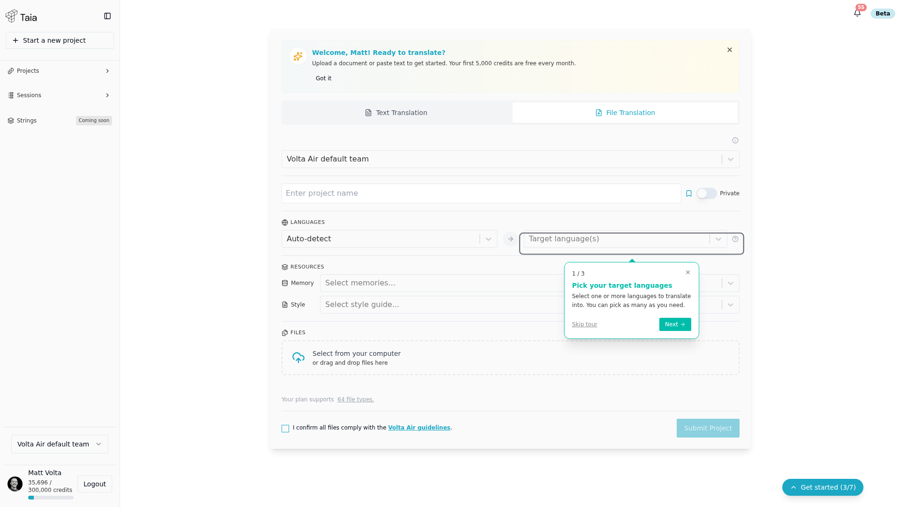Switch to File Translation tab
901x507 pixels.
point(625,113)
